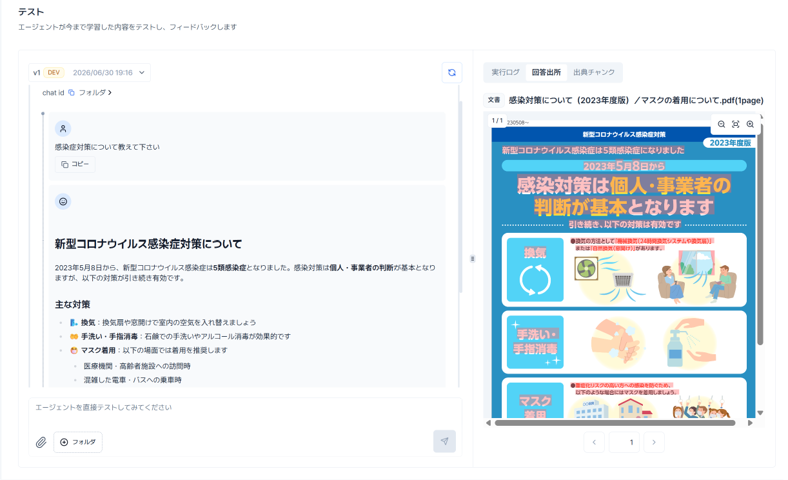Go to next PDF page arrow
The image size is (788, 480).
coord(654,442)
